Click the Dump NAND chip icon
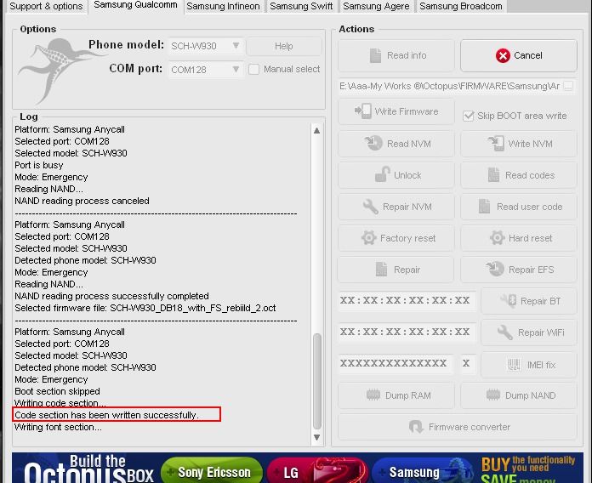The height and width of the screenshot is (483, 592). pos(493,395)
